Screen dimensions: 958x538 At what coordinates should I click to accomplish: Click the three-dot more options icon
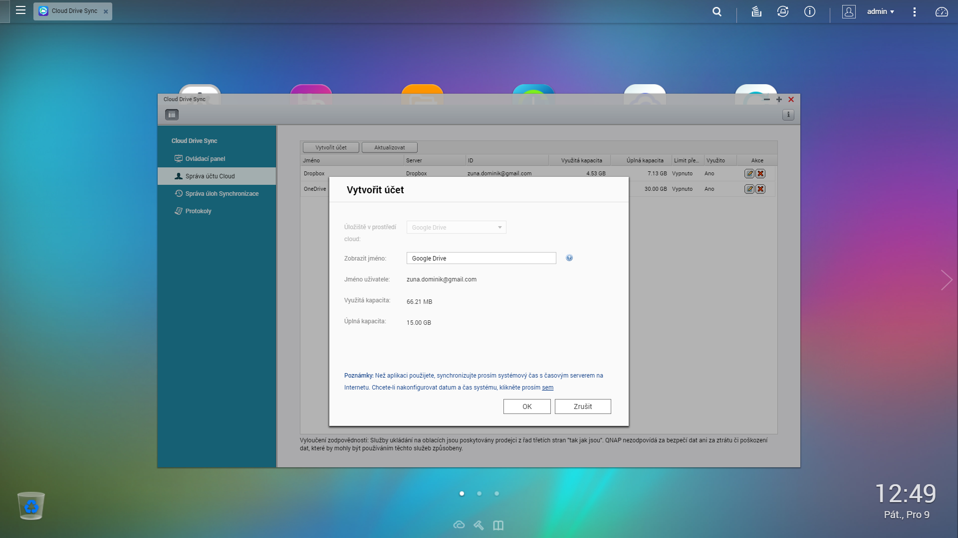pos(915,11)
